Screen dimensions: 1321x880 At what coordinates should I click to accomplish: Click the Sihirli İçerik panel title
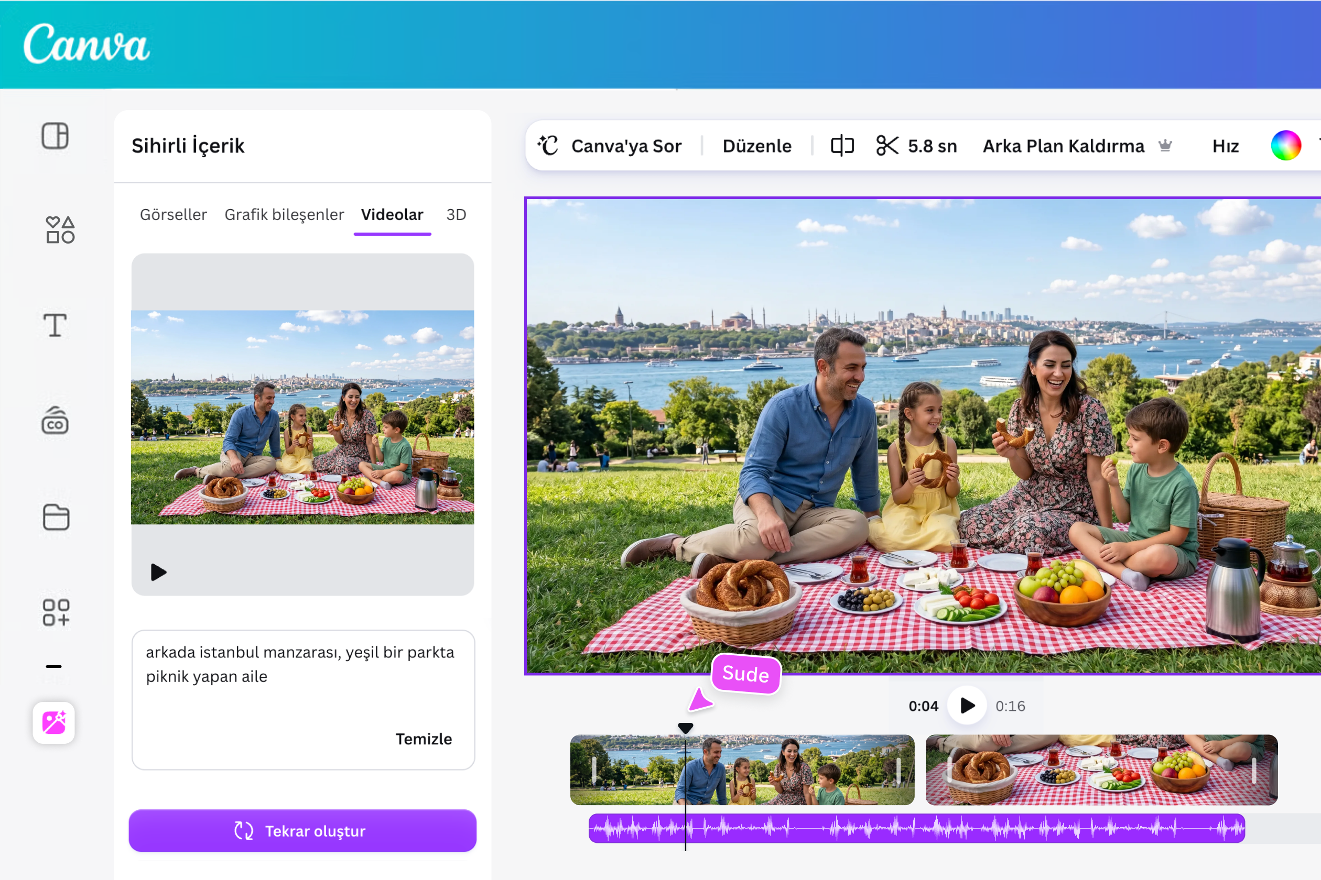(188, 146)
